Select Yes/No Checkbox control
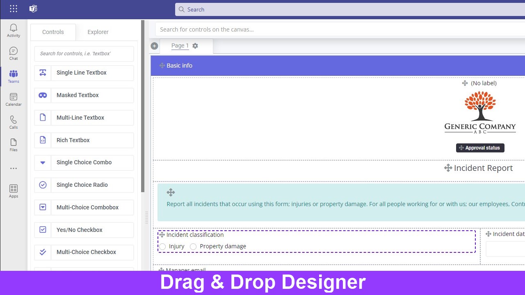This screenshot has height=295, width=525. coord(84,230)
